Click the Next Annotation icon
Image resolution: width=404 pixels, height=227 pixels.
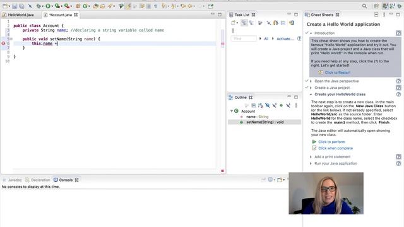[164, 6]
